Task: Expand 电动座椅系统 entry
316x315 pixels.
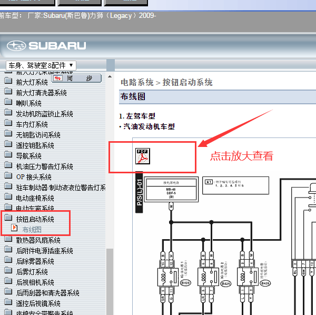Action: [35, 198]
